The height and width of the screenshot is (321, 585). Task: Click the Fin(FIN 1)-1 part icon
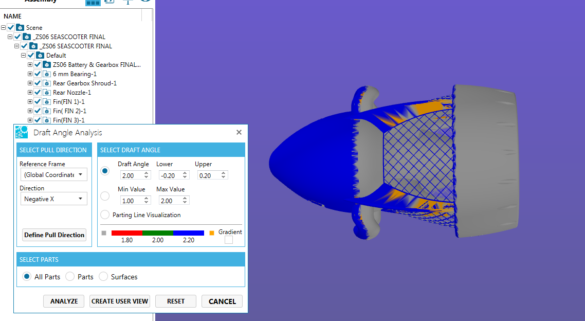pyautogui.click(x=46, y=102)
